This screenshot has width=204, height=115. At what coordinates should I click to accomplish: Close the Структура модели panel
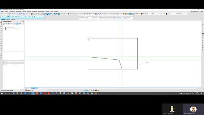pos(23,21)
